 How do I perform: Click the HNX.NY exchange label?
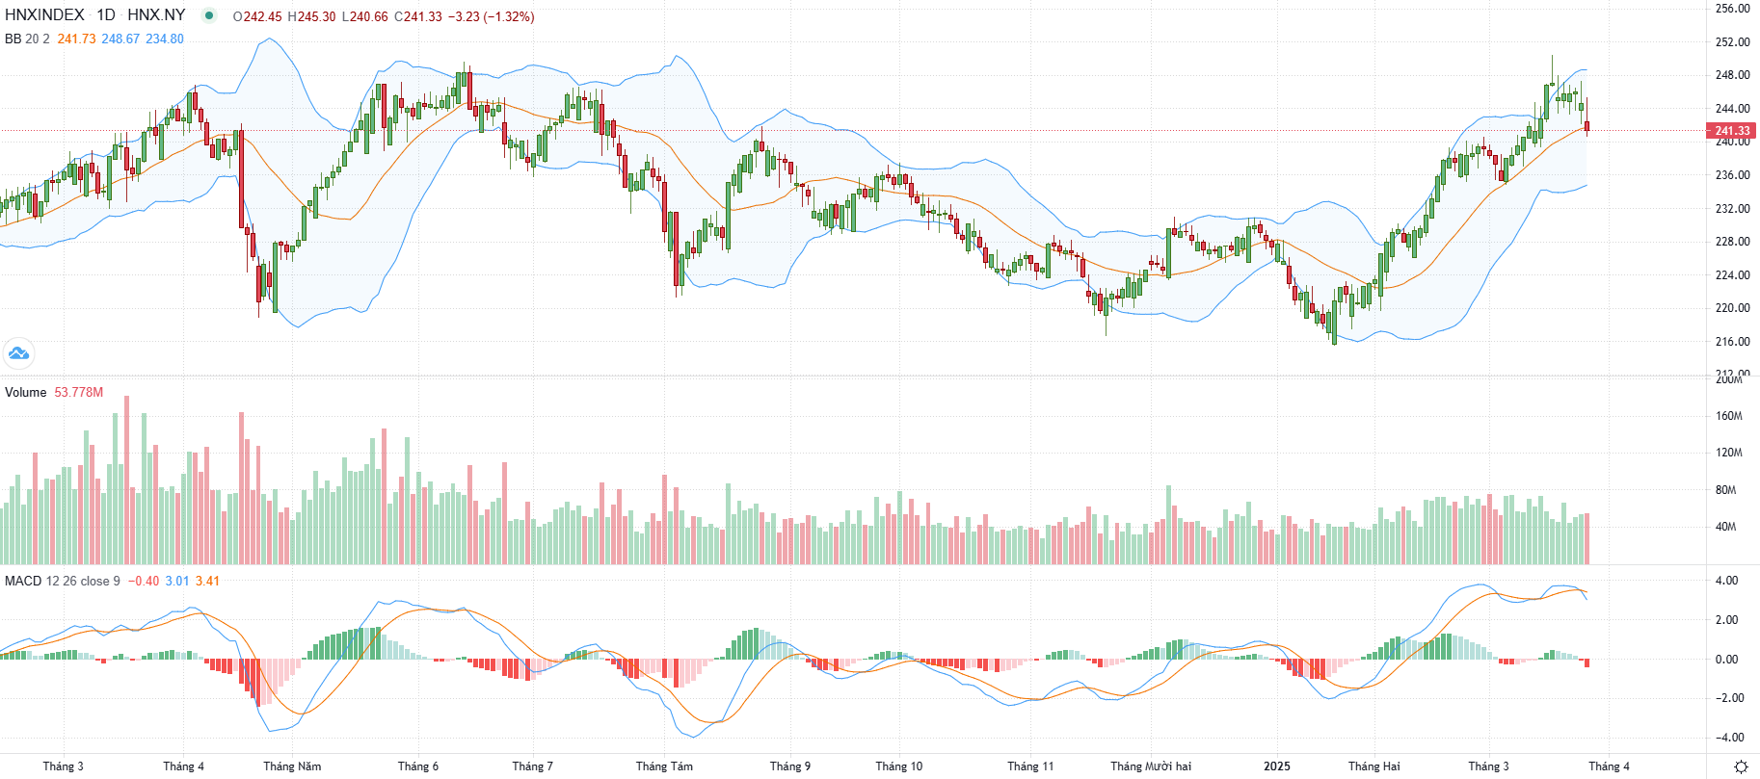click(156, 15)
